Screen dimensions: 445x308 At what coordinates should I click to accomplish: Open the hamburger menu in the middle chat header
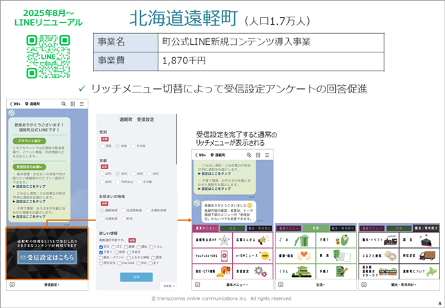pos(267,155)
